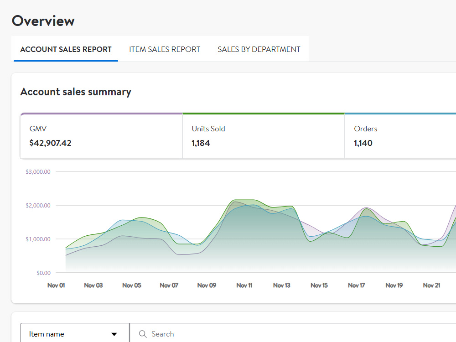Click the dropdown arrow next to Item name
Image resolution: width=456 pixels, height=342 pixels.
point(114,334)
